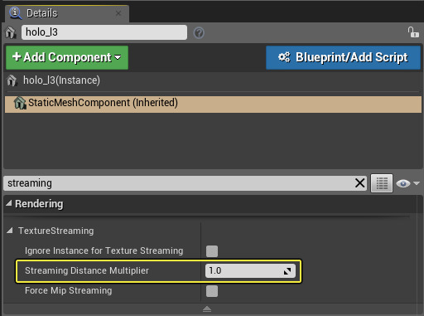Click holo_l3(Instance) actor icon
The width and height of the screenshot is (424, 316).
coord(12,80)
